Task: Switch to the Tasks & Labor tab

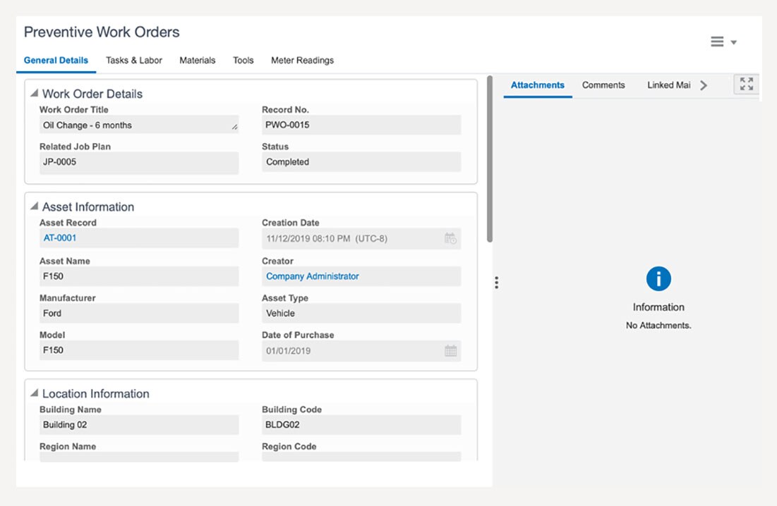Action: pyautogui.click(x=134, y=61)
